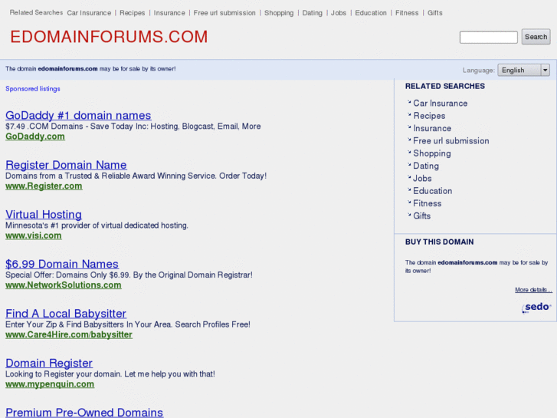Click BUY THIS DOMAIN heading
The width and height of the screenshot is (557, 418).
pos(439,242)
